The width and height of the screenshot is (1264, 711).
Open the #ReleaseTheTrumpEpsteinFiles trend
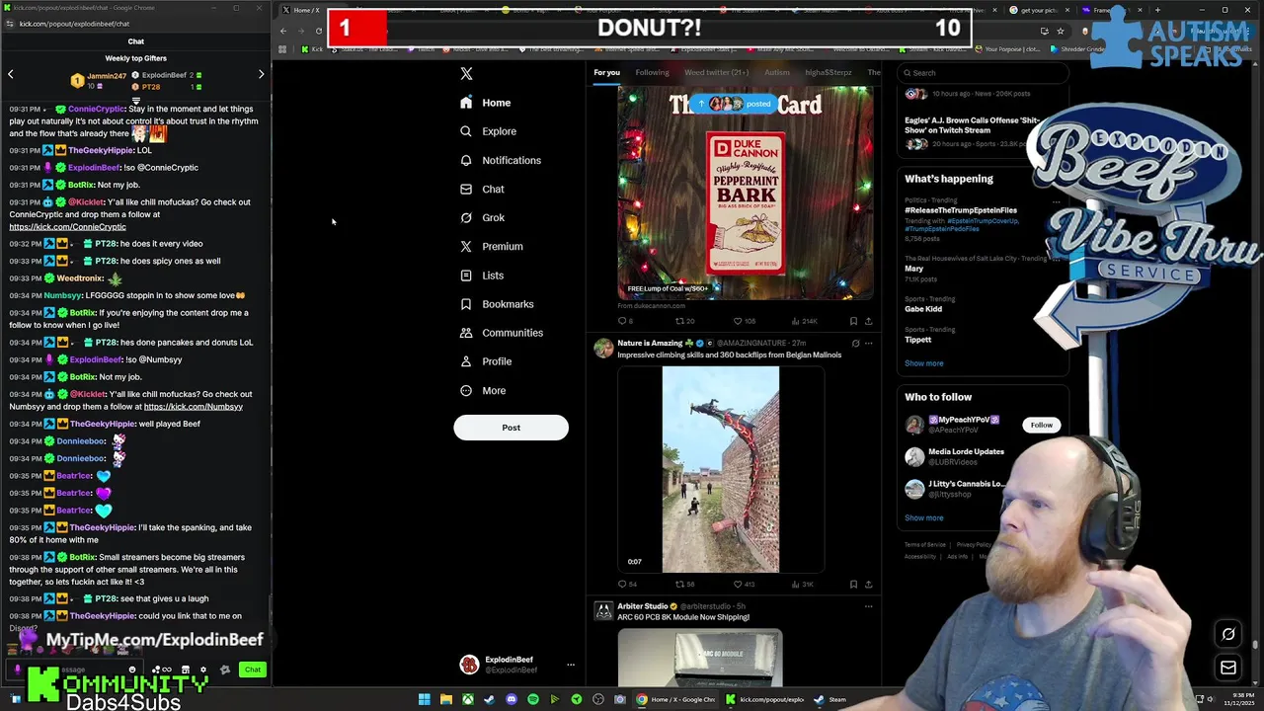click(961, 210)
